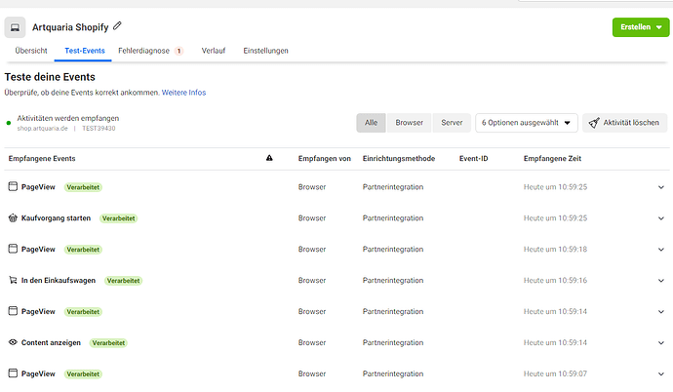Switch filter to Browser events

[x=409, y=123]
